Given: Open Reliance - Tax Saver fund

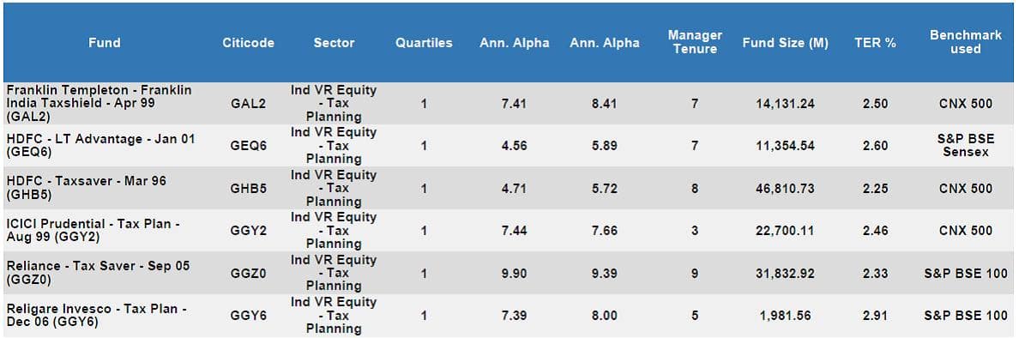Looking at the screenshot, I should (98, 272).
